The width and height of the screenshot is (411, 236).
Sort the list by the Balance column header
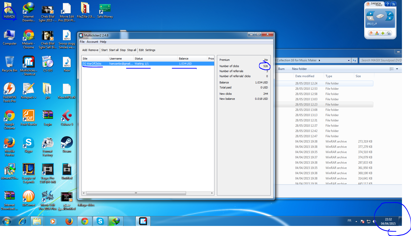click(193, 59)
